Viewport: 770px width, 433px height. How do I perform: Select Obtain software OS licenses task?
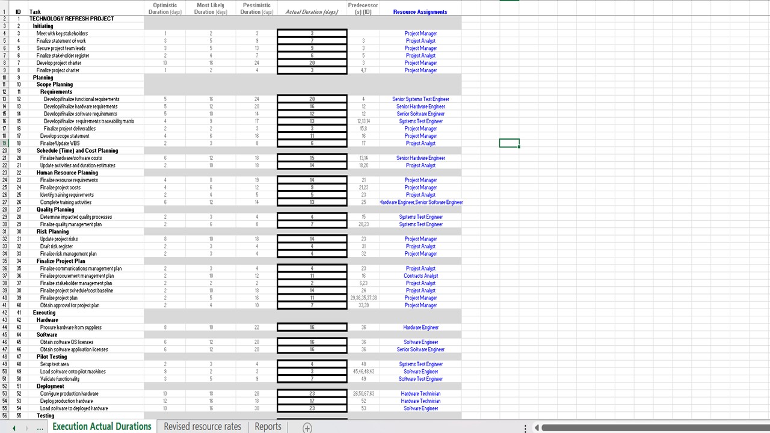[67, 342]
